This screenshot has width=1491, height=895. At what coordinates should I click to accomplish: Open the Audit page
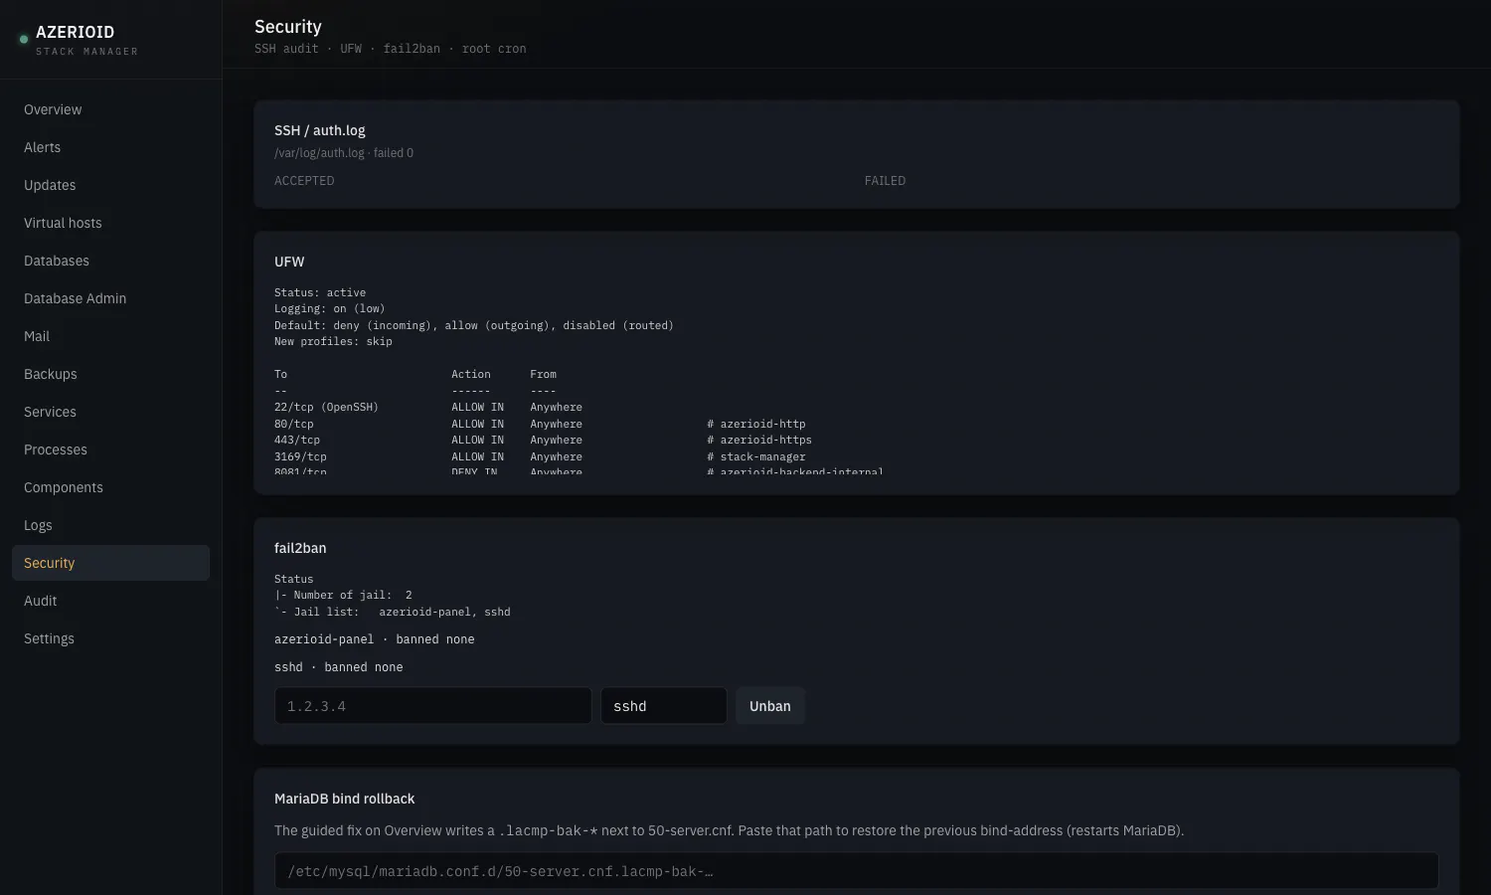coord(110,601)
